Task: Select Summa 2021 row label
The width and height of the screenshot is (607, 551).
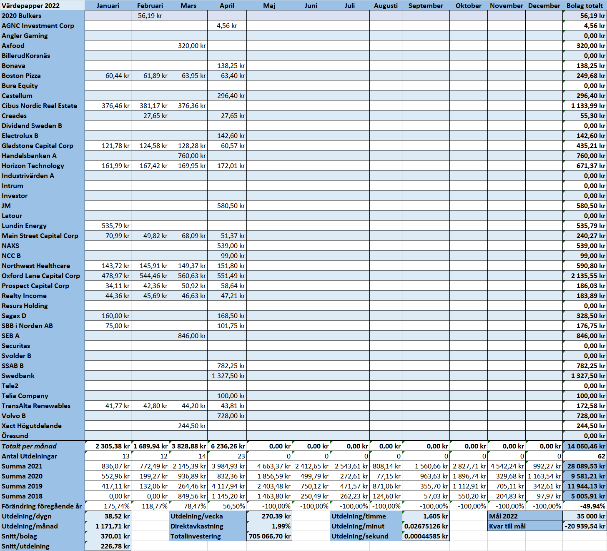Action: click(x=43, y=466)
